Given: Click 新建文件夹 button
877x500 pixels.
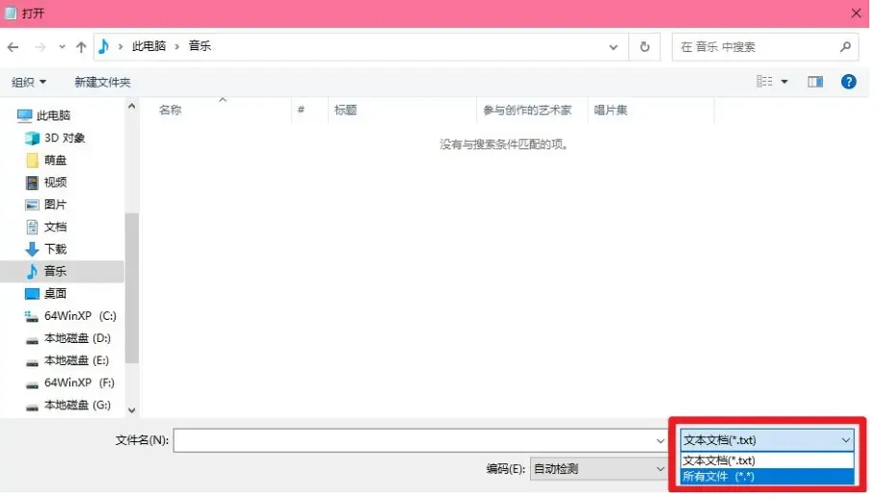Looking at the screenshot, I should pyautogui.click(x=102, y=82).
